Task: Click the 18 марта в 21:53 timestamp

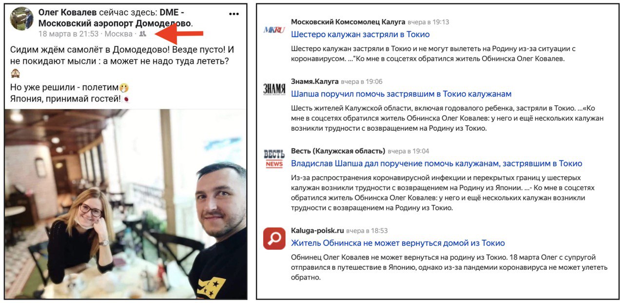Action: (x=68, y=34)
